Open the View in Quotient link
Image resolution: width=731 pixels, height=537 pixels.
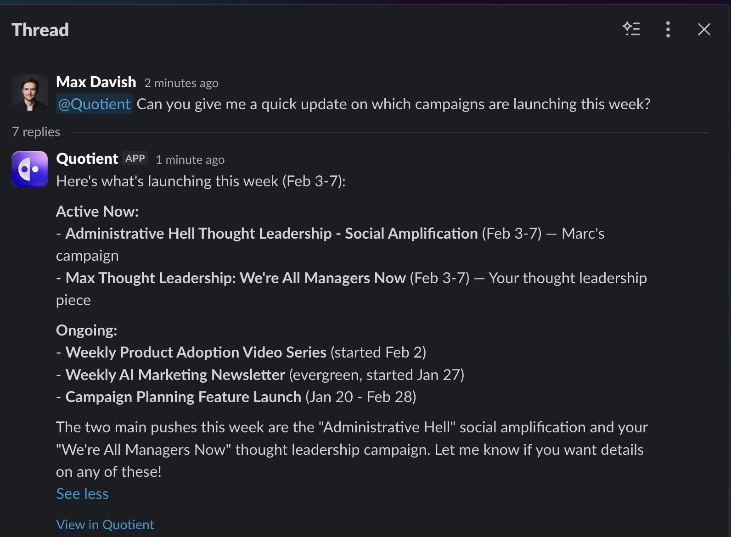click(105, 525)
